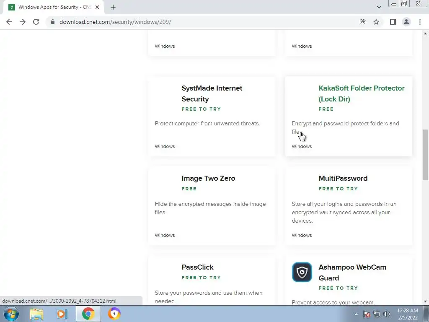Image resolution: width=429 pixels, height=322 pixels.
Task: View site info via the lock icon
Action: (x=53, y=22)
